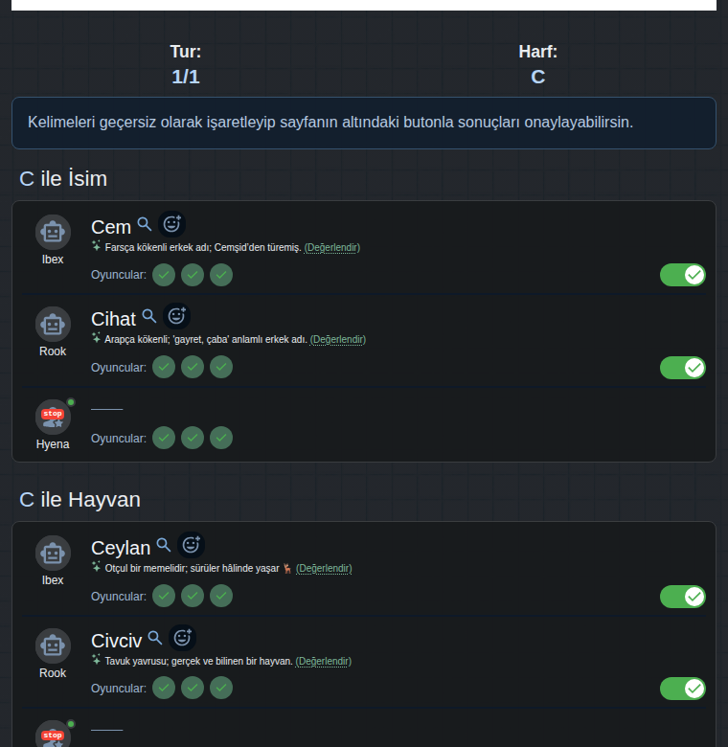Screen dimensions: 728x747
Task: Look up Ceylan using the search icon
Action: pos(164,545)
